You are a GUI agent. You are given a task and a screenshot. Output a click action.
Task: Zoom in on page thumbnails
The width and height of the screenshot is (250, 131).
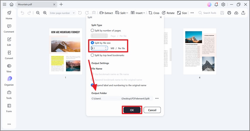point(45,13)
